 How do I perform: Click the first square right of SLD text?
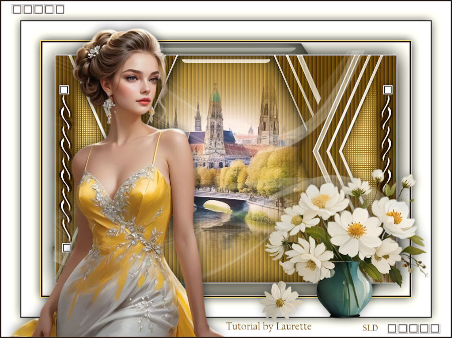click(392, 328)
